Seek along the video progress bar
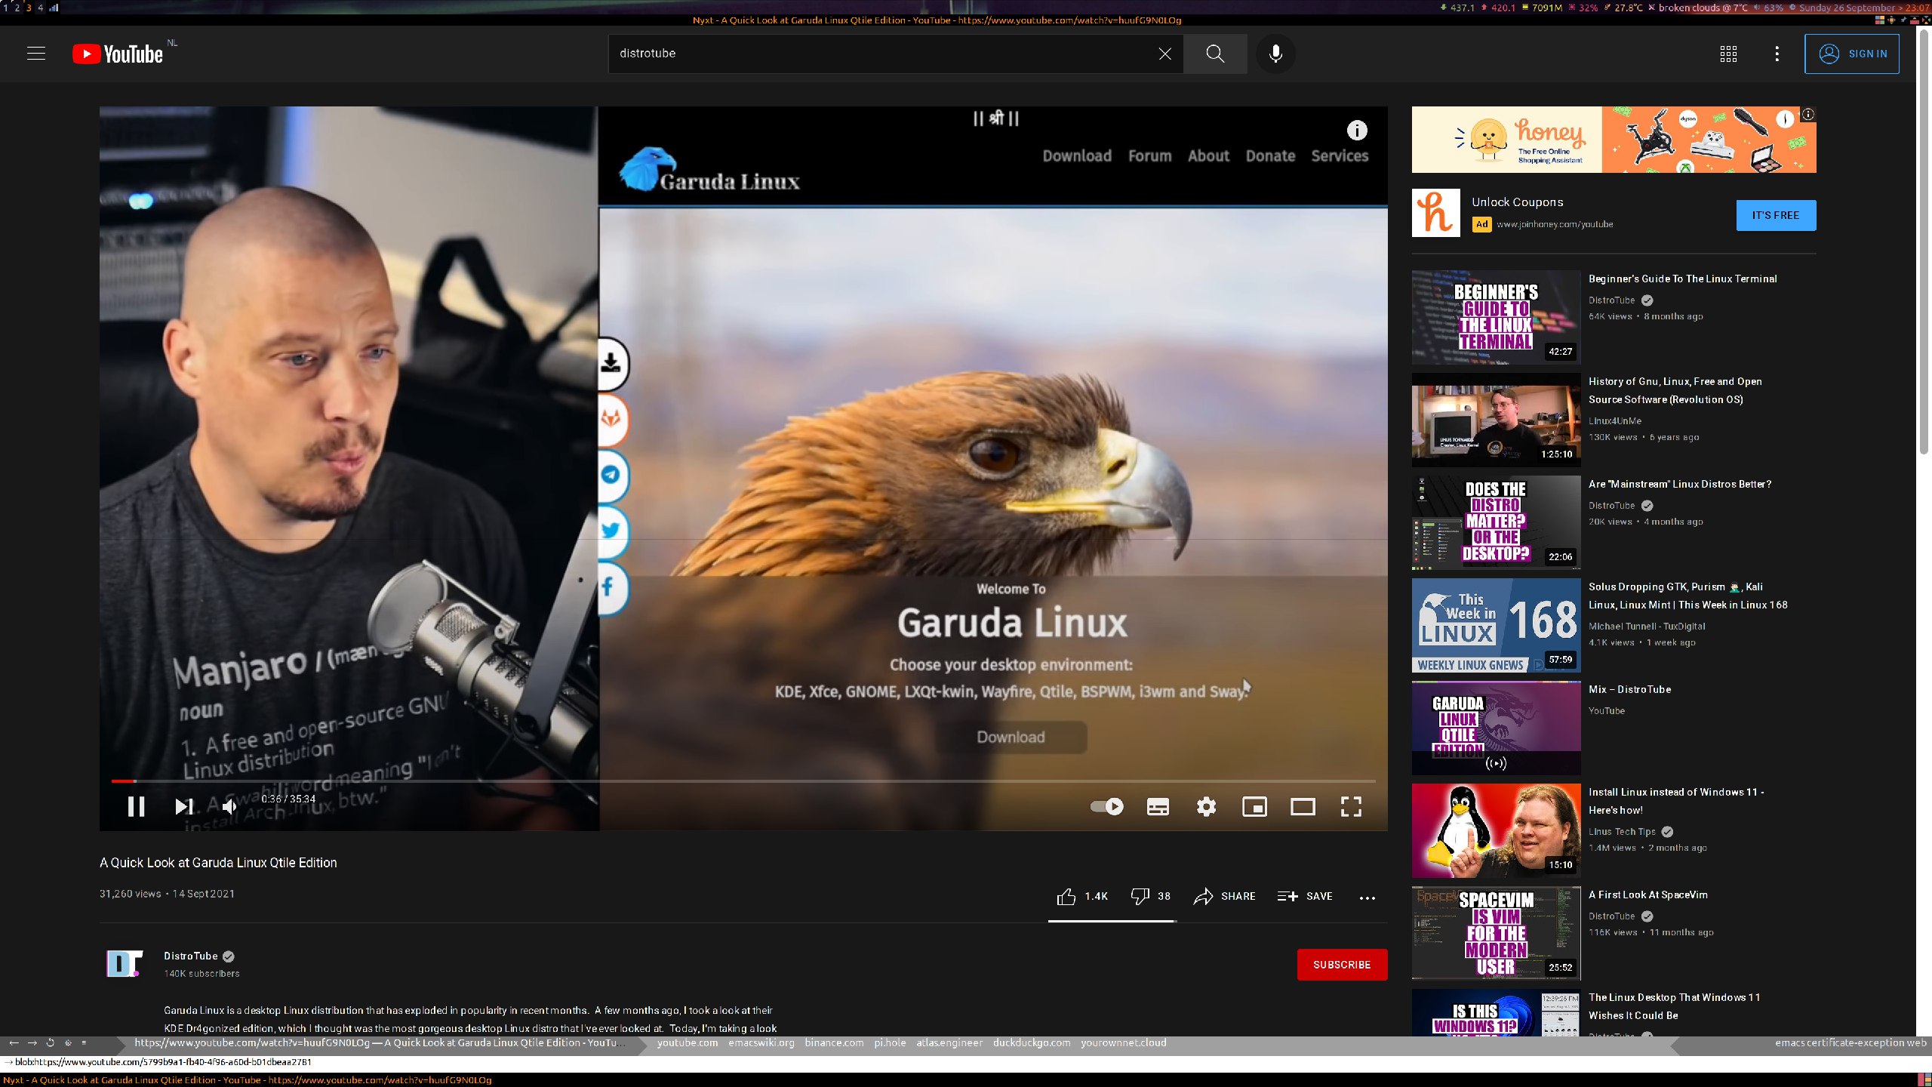 coord(743,781)
